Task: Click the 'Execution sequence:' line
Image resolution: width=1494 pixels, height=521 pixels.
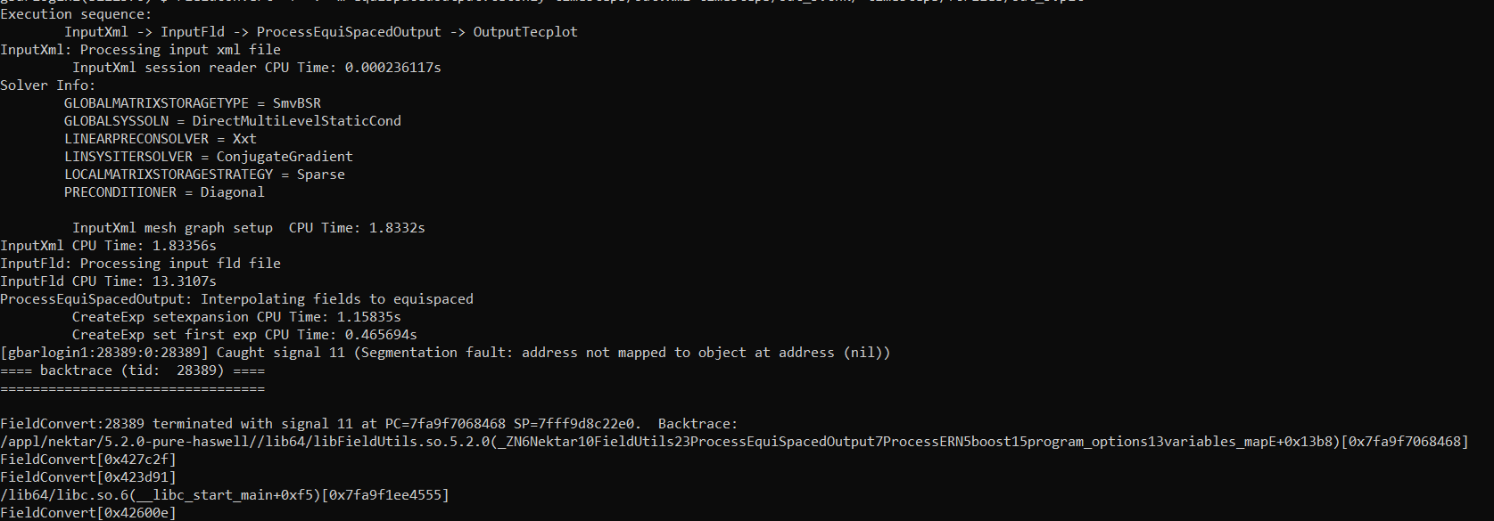Action: click(x=76, y=14)
